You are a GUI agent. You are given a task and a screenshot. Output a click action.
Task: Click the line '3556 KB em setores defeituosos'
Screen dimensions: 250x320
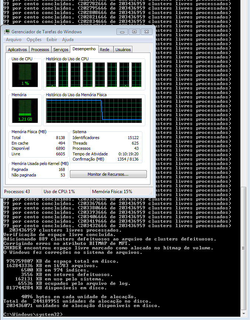67,275
